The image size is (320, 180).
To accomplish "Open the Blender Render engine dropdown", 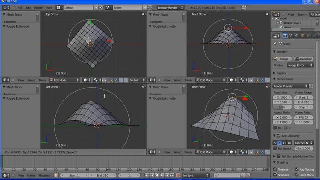I will 170,8.
